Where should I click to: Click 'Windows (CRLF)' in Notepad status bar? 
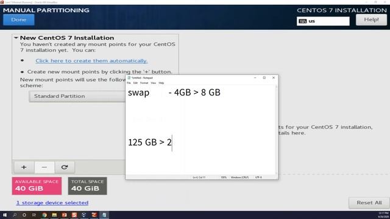239,177
